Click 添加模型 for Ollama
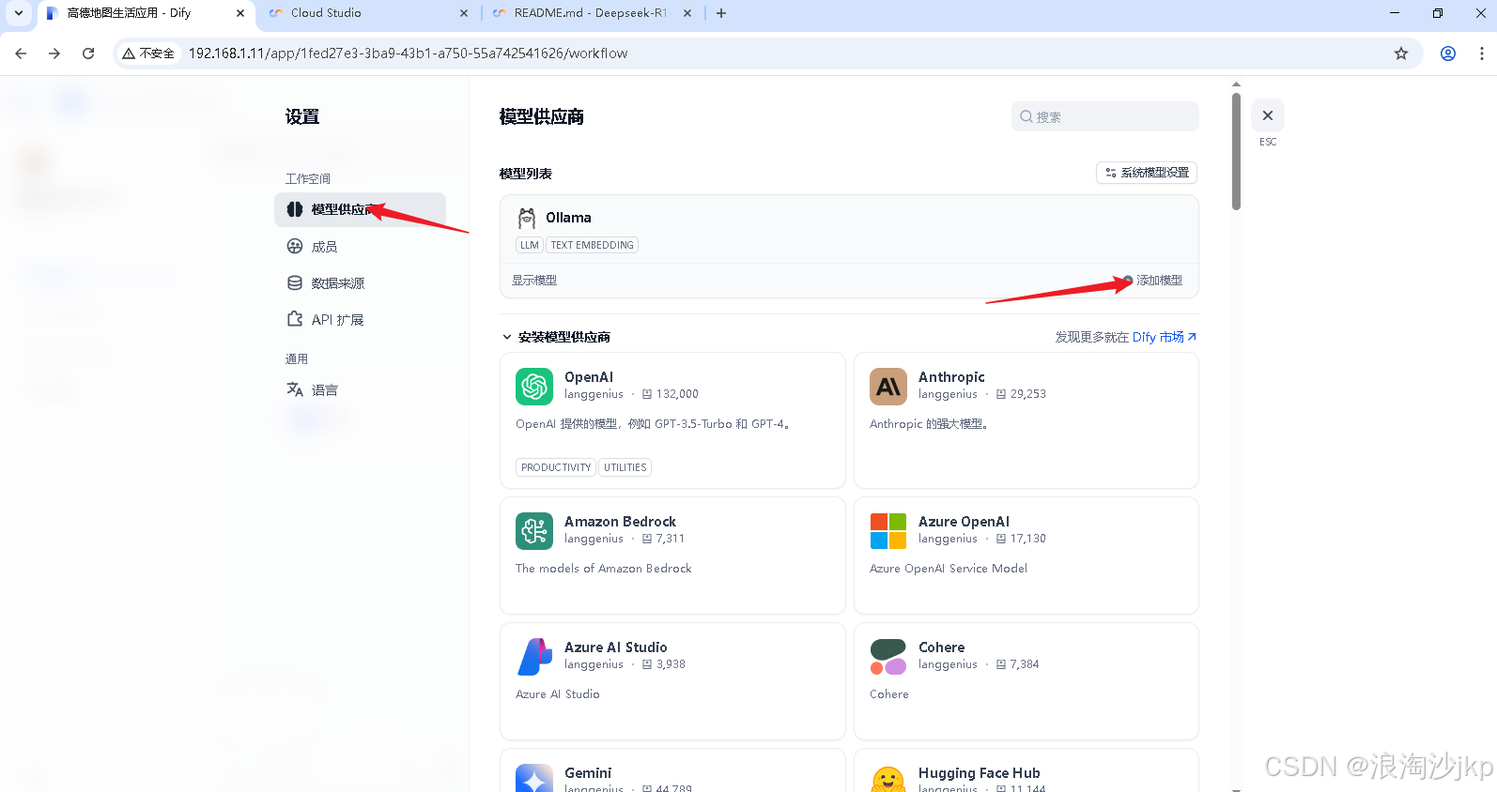 click(x=1152, y=281)
